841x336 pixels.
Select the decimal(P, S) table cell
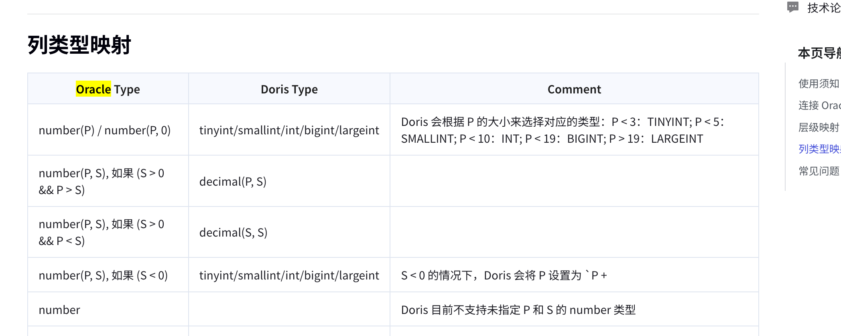233,182
